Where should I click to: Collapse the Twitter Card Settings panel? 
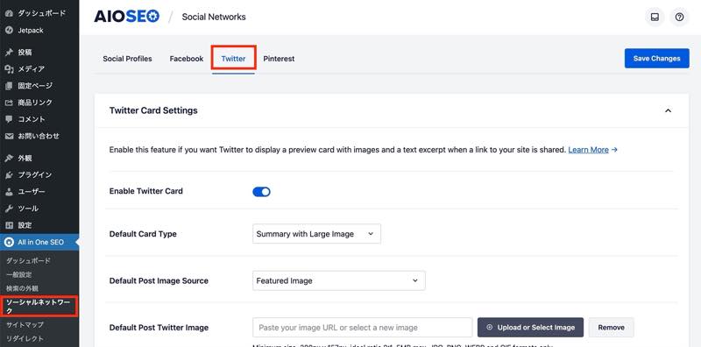668,110
